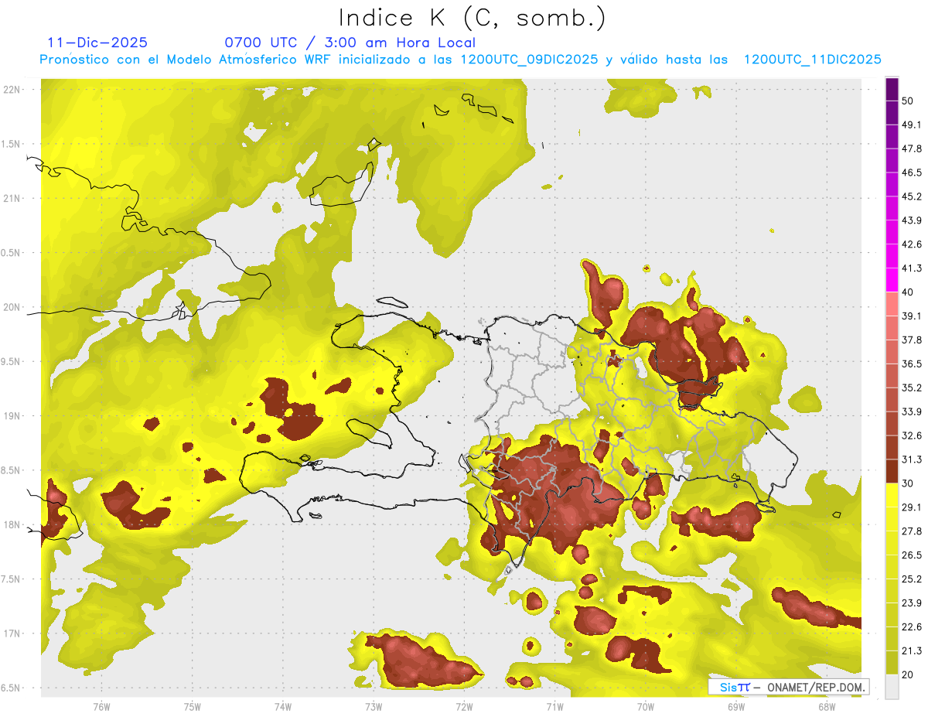The image size is (928, 717).
Task: Click the '19N' latitude label
Action: [12, 416]
